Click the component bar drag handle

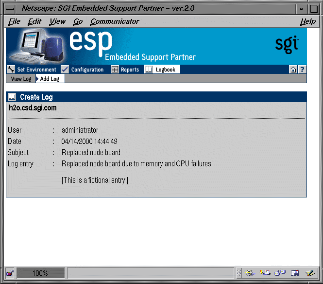point(239,273)
